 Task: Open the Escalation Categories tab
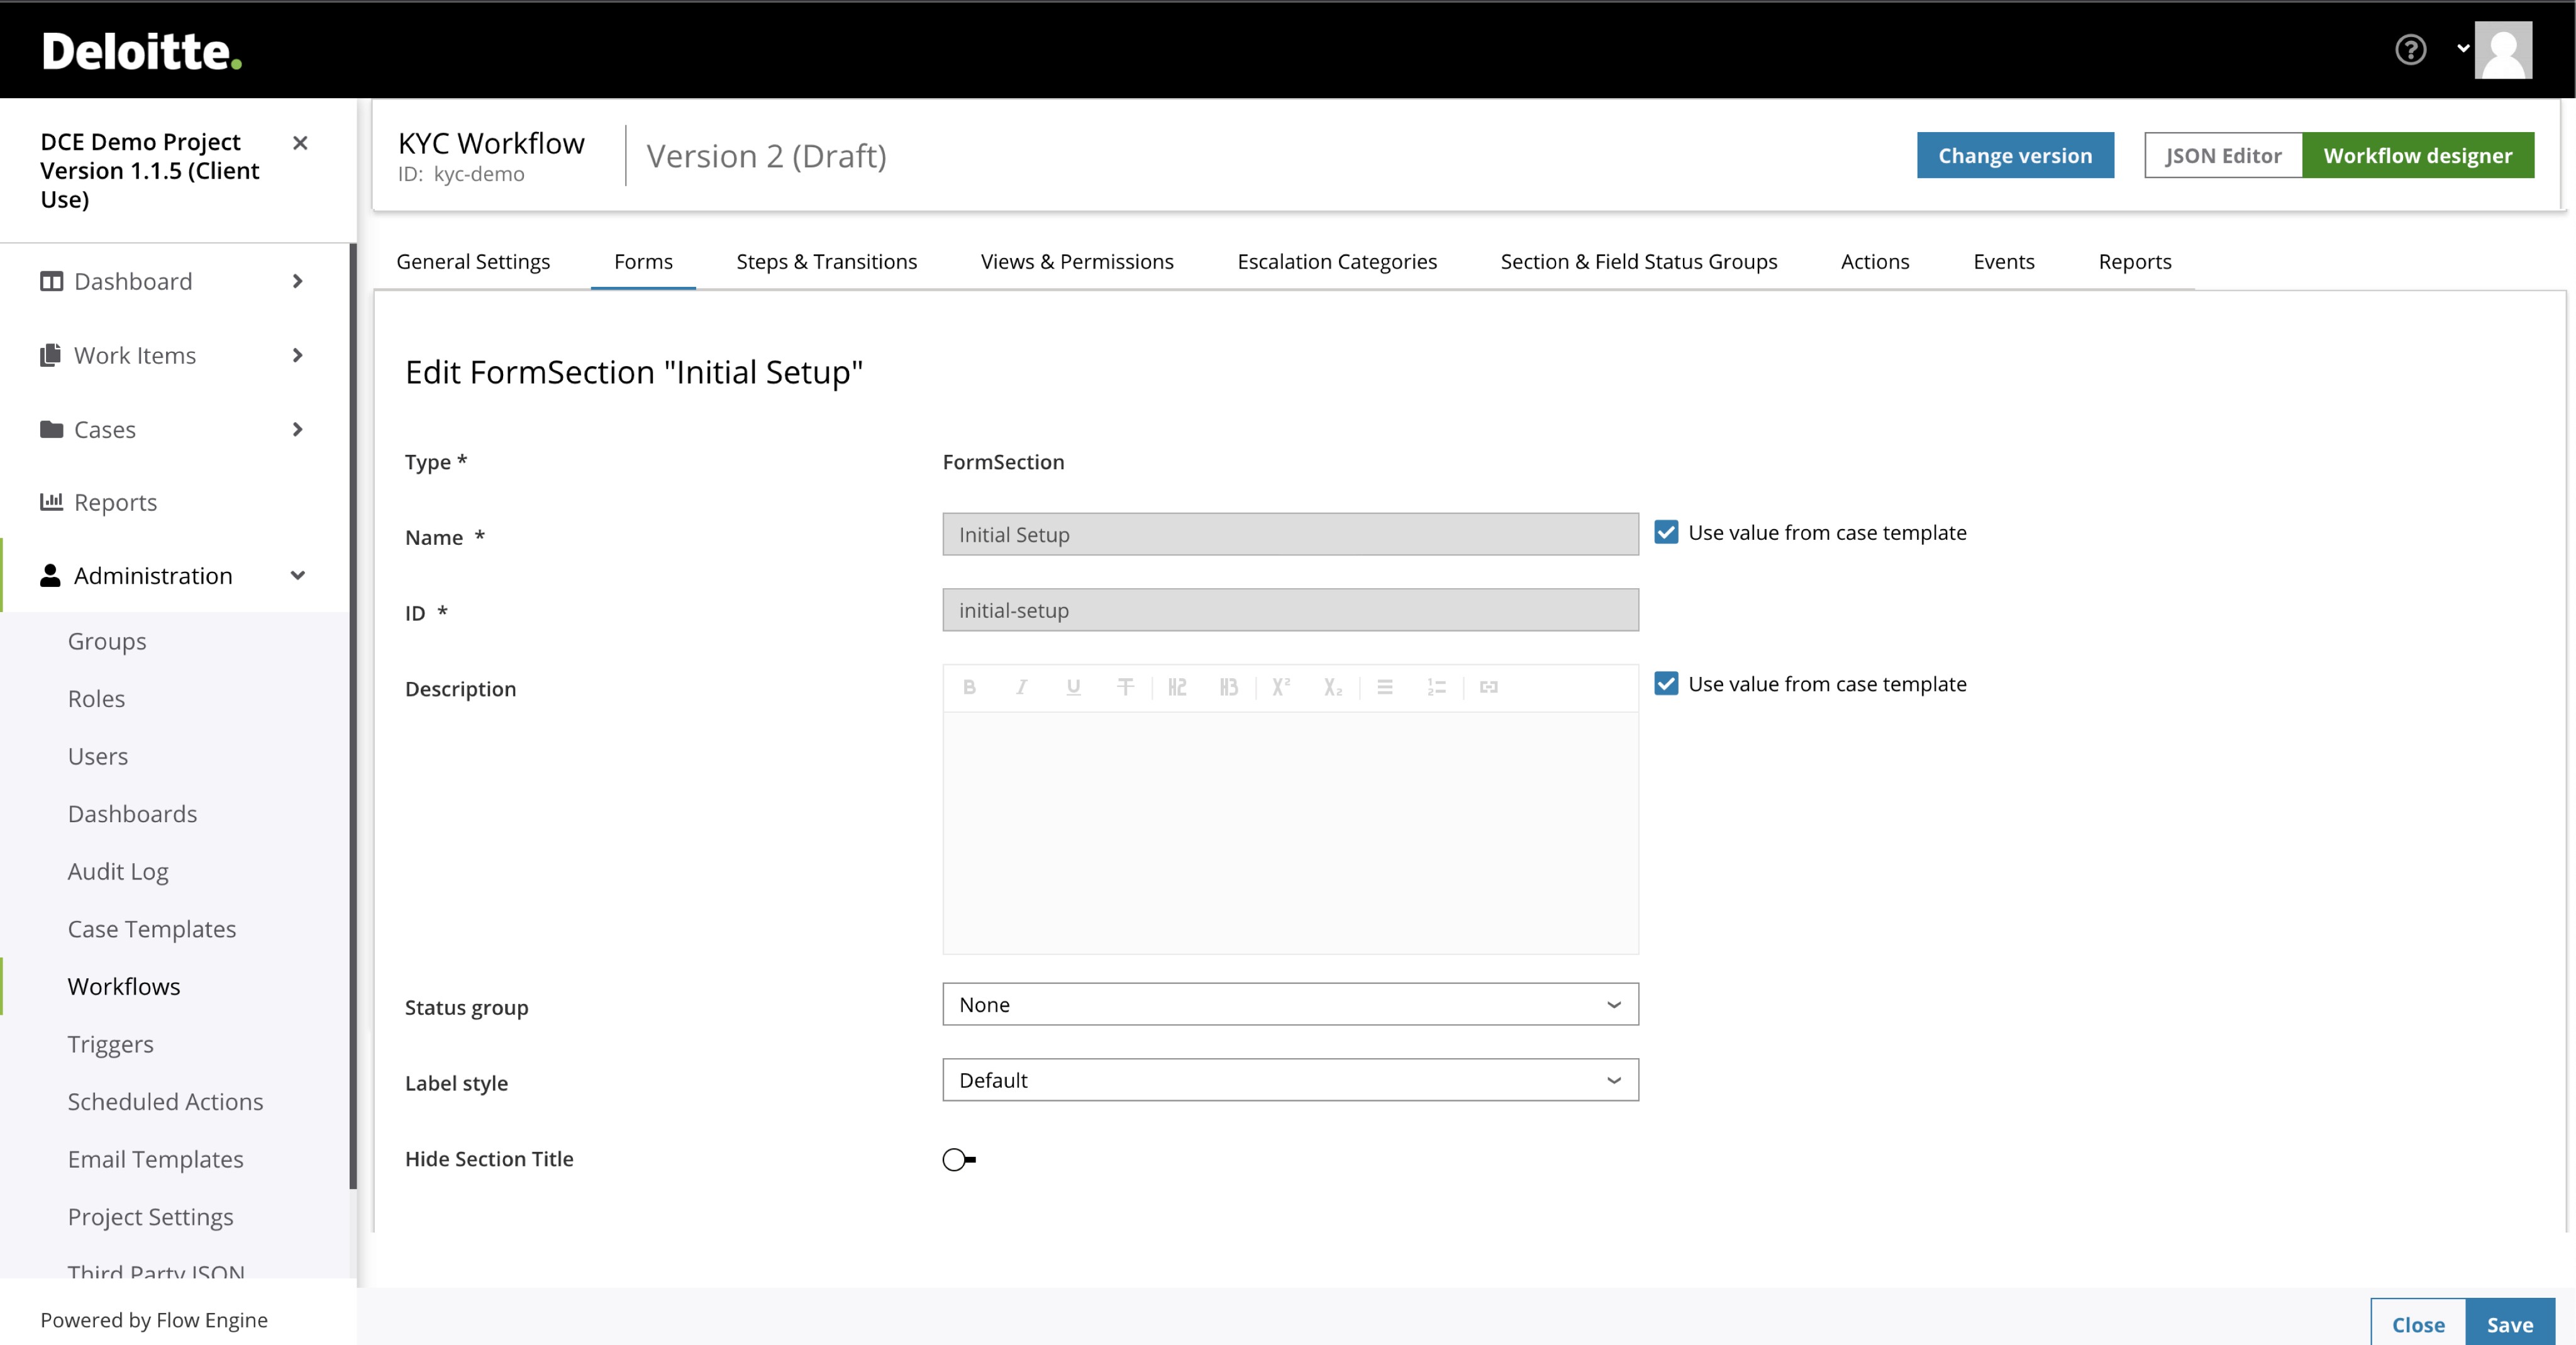tap(1336, 261)
